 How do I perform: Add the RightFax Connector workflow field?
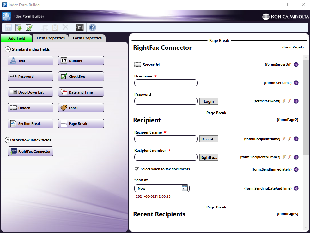[x=30, y=151]
